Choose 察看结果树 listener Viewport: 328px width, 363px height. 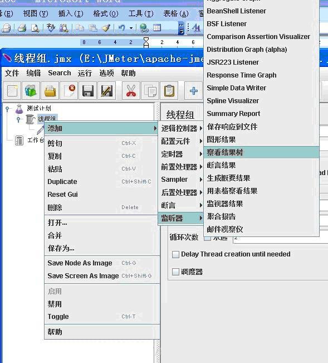(261, 152)
